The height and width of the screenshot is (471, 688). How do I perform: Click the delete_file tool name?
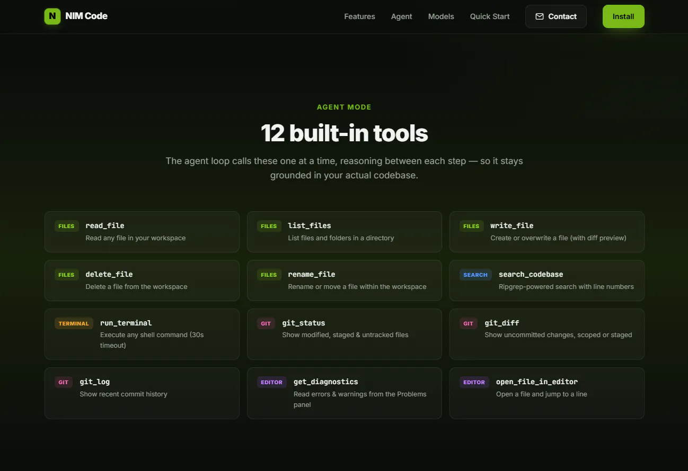[109, 274]
